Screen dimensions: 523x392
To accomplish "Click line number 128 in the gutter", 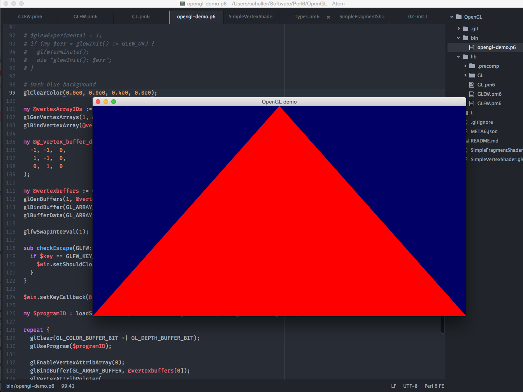I will [11, 330].
